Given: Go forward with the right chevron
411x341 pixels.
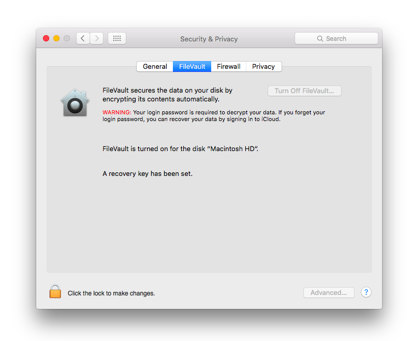Looking at the screenshot, I should 97,38.
